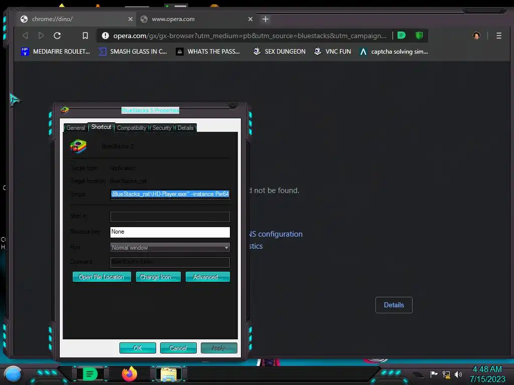
Task: Open the WHATS THE PASS... bookmark
Action: coord(208,52)
